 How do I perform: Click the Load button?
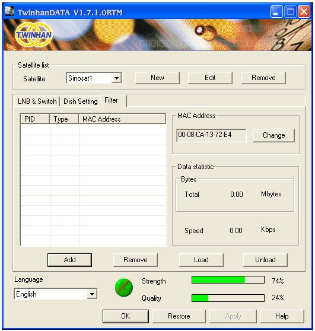201,260
